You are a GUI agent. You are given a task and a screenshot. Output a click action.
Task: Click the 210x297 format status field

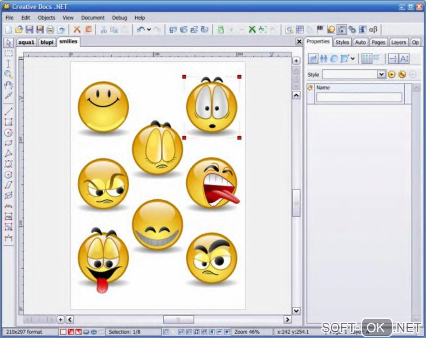(30, 332)
